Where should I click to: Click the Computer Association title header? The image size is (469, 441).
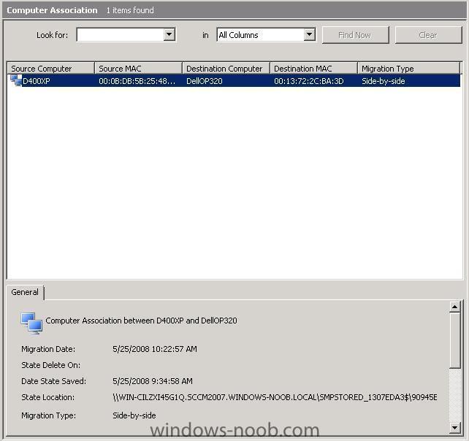pyautogui.click(x=52, y=10)
